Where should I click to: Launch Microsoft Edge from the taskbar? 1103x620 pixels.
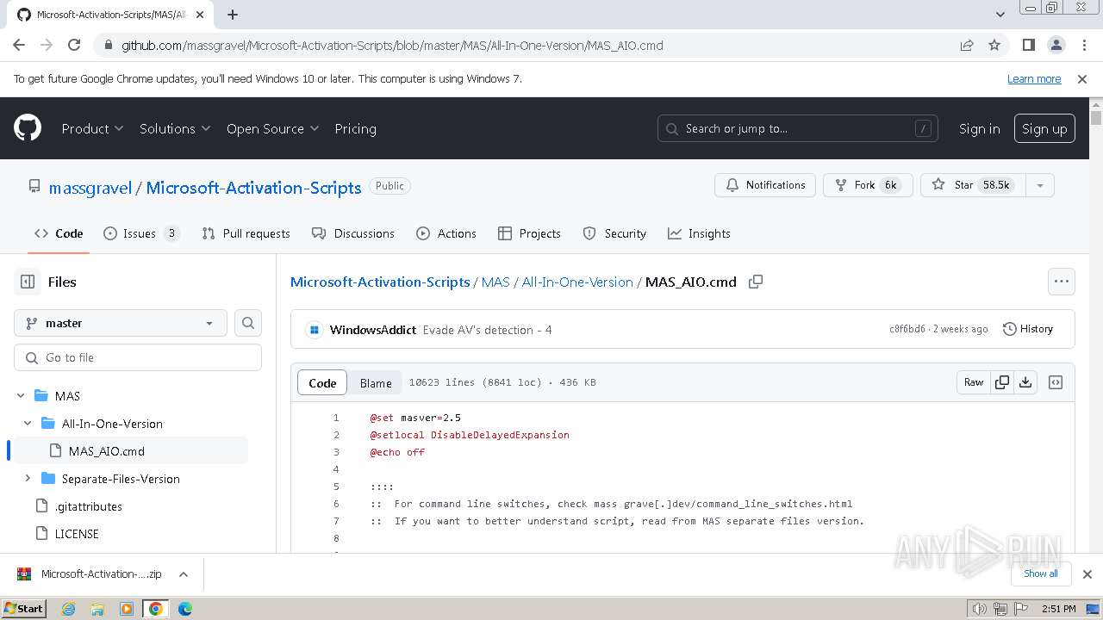(x=184, y=609)
